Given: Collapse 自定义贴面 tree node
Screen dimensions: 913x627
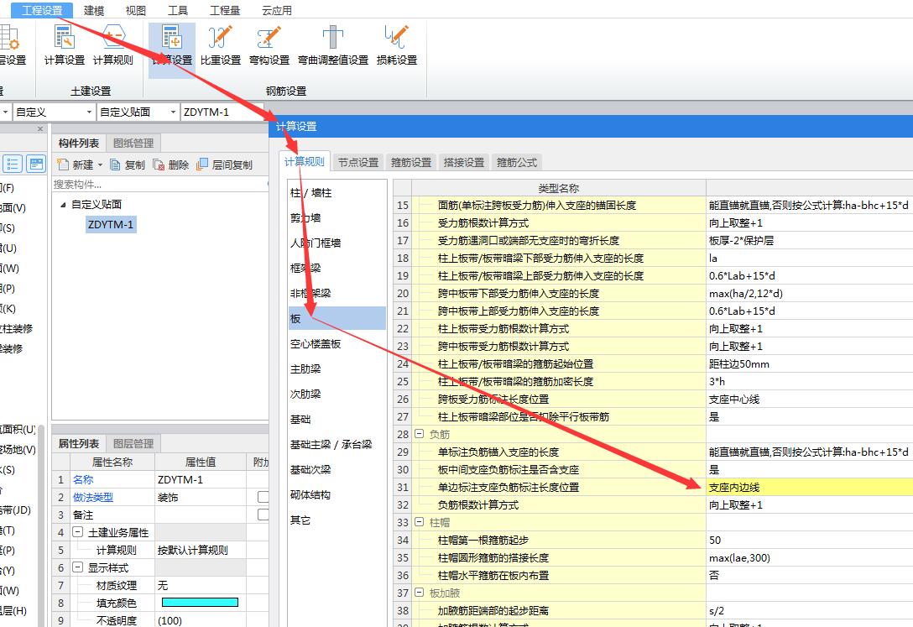Looking at the screenshot, I should pyautogui.click(x=63, y=205).
